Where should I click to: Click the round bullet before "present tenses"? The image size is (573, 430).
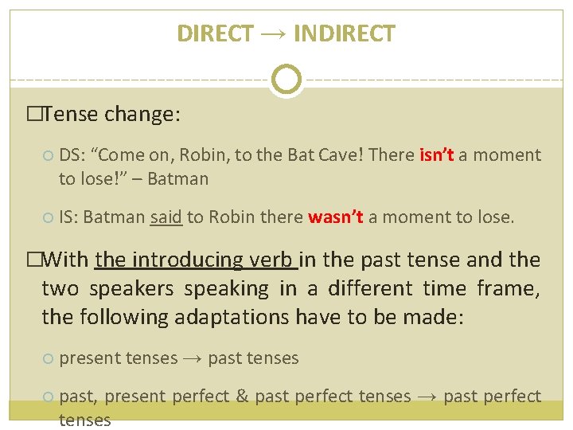(48, 359)
